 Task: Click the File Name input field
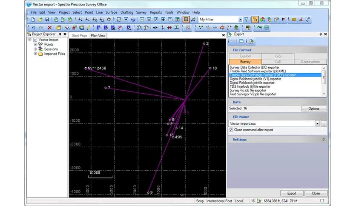(x=272, y=124)
